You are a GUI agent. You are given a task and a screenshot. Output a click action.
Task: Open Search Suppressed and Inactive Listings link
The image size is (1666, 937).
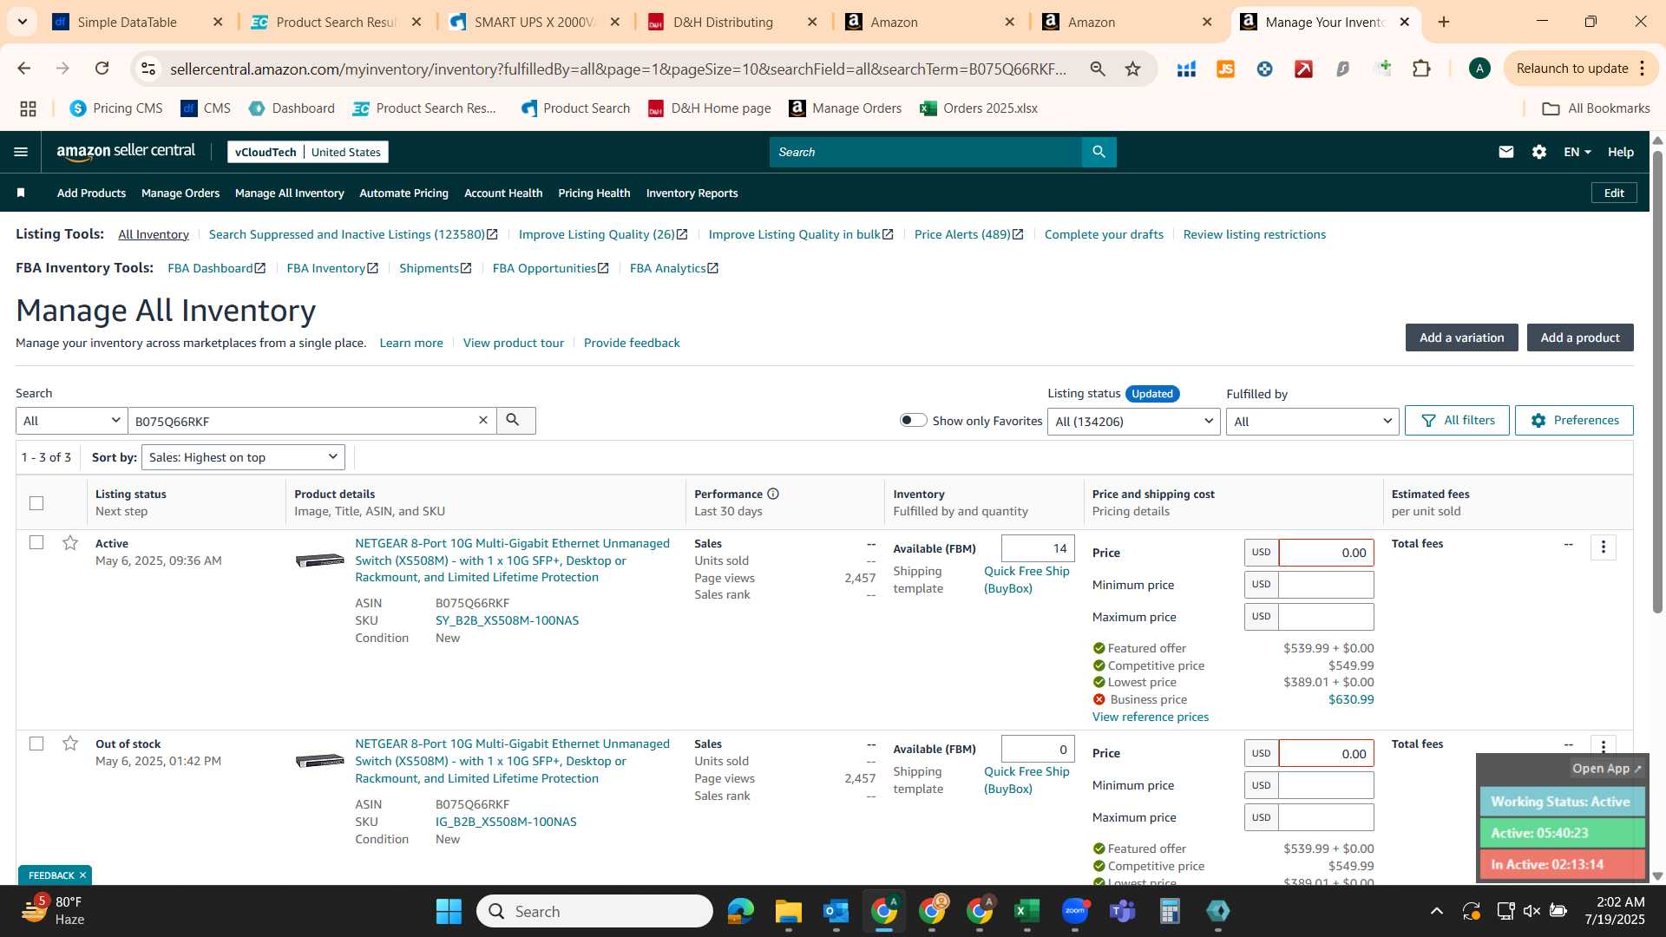[x=353, y=234]
